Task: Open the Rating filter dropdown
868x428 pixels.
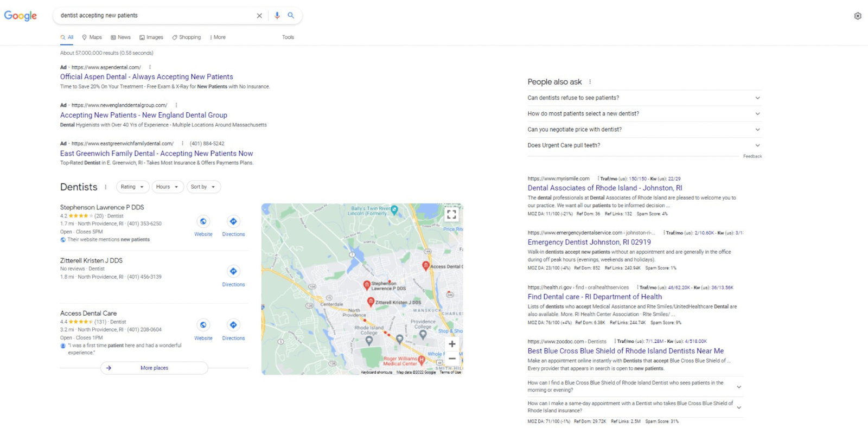Action: click(x=132, y=187)
